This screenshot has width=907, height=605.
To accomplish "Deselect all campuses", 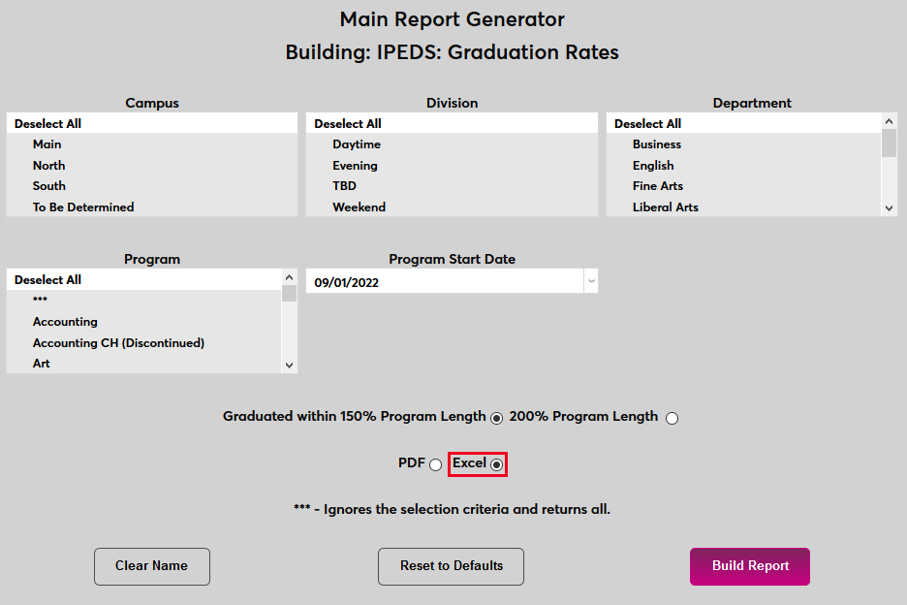I will pos(48,124).
